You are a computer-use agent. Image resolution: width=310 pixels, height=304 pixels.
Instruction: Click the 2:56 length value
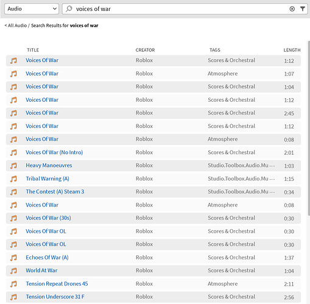click(x=289, y=297)
